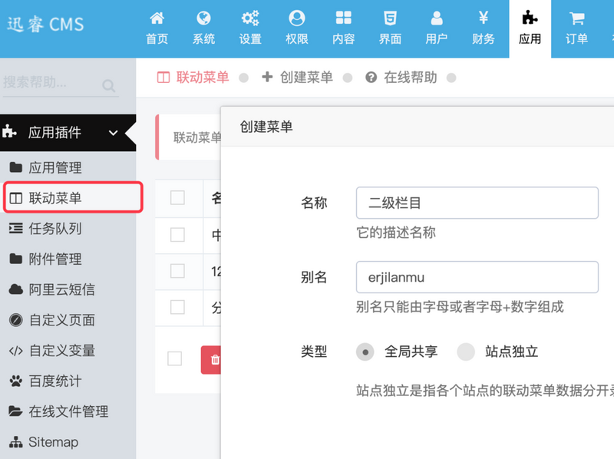The image size is (614, 459).
Task: Click the 系统 globe icon
Action: (203, 18)
